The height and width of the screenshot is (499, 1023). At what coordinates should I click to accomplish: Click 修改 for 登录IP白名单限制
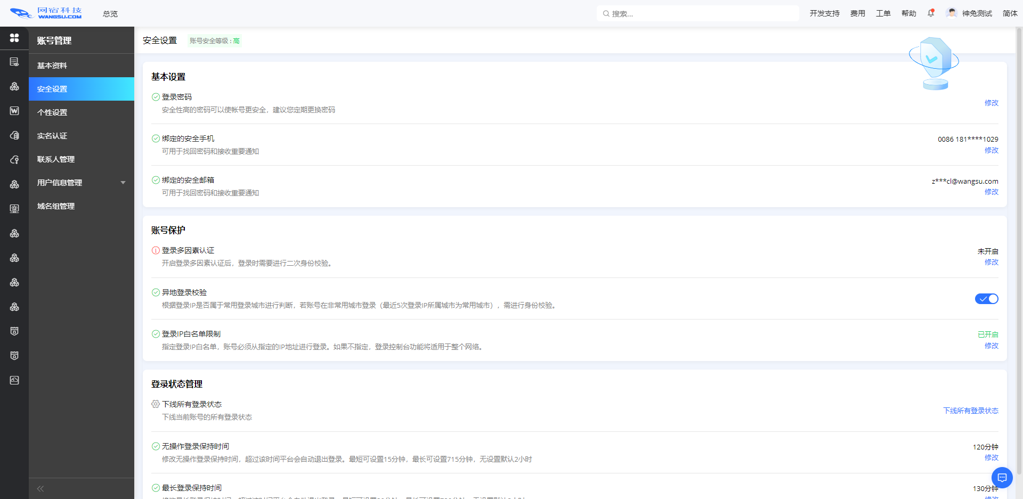(991, 346)
